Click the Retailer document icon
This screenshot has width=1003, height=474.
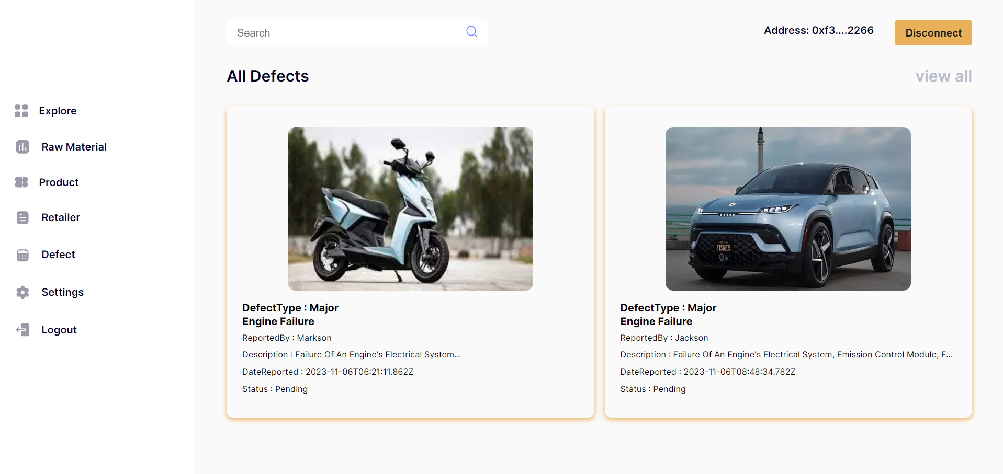[x=22, y=217]
